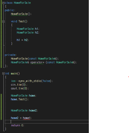
Task: Click the 'private:' access specifier
Action: point(11,55)
